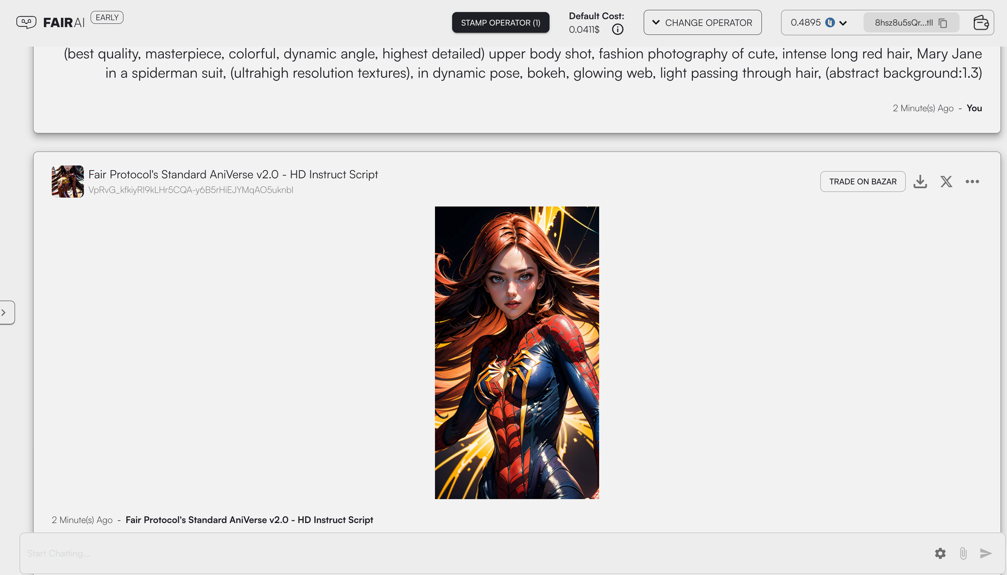Viewport: 1007px width, 575px height.
Task: Open the three-dot more options menu
Action: 972,182
